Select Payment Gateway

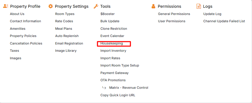pos(114,73)
